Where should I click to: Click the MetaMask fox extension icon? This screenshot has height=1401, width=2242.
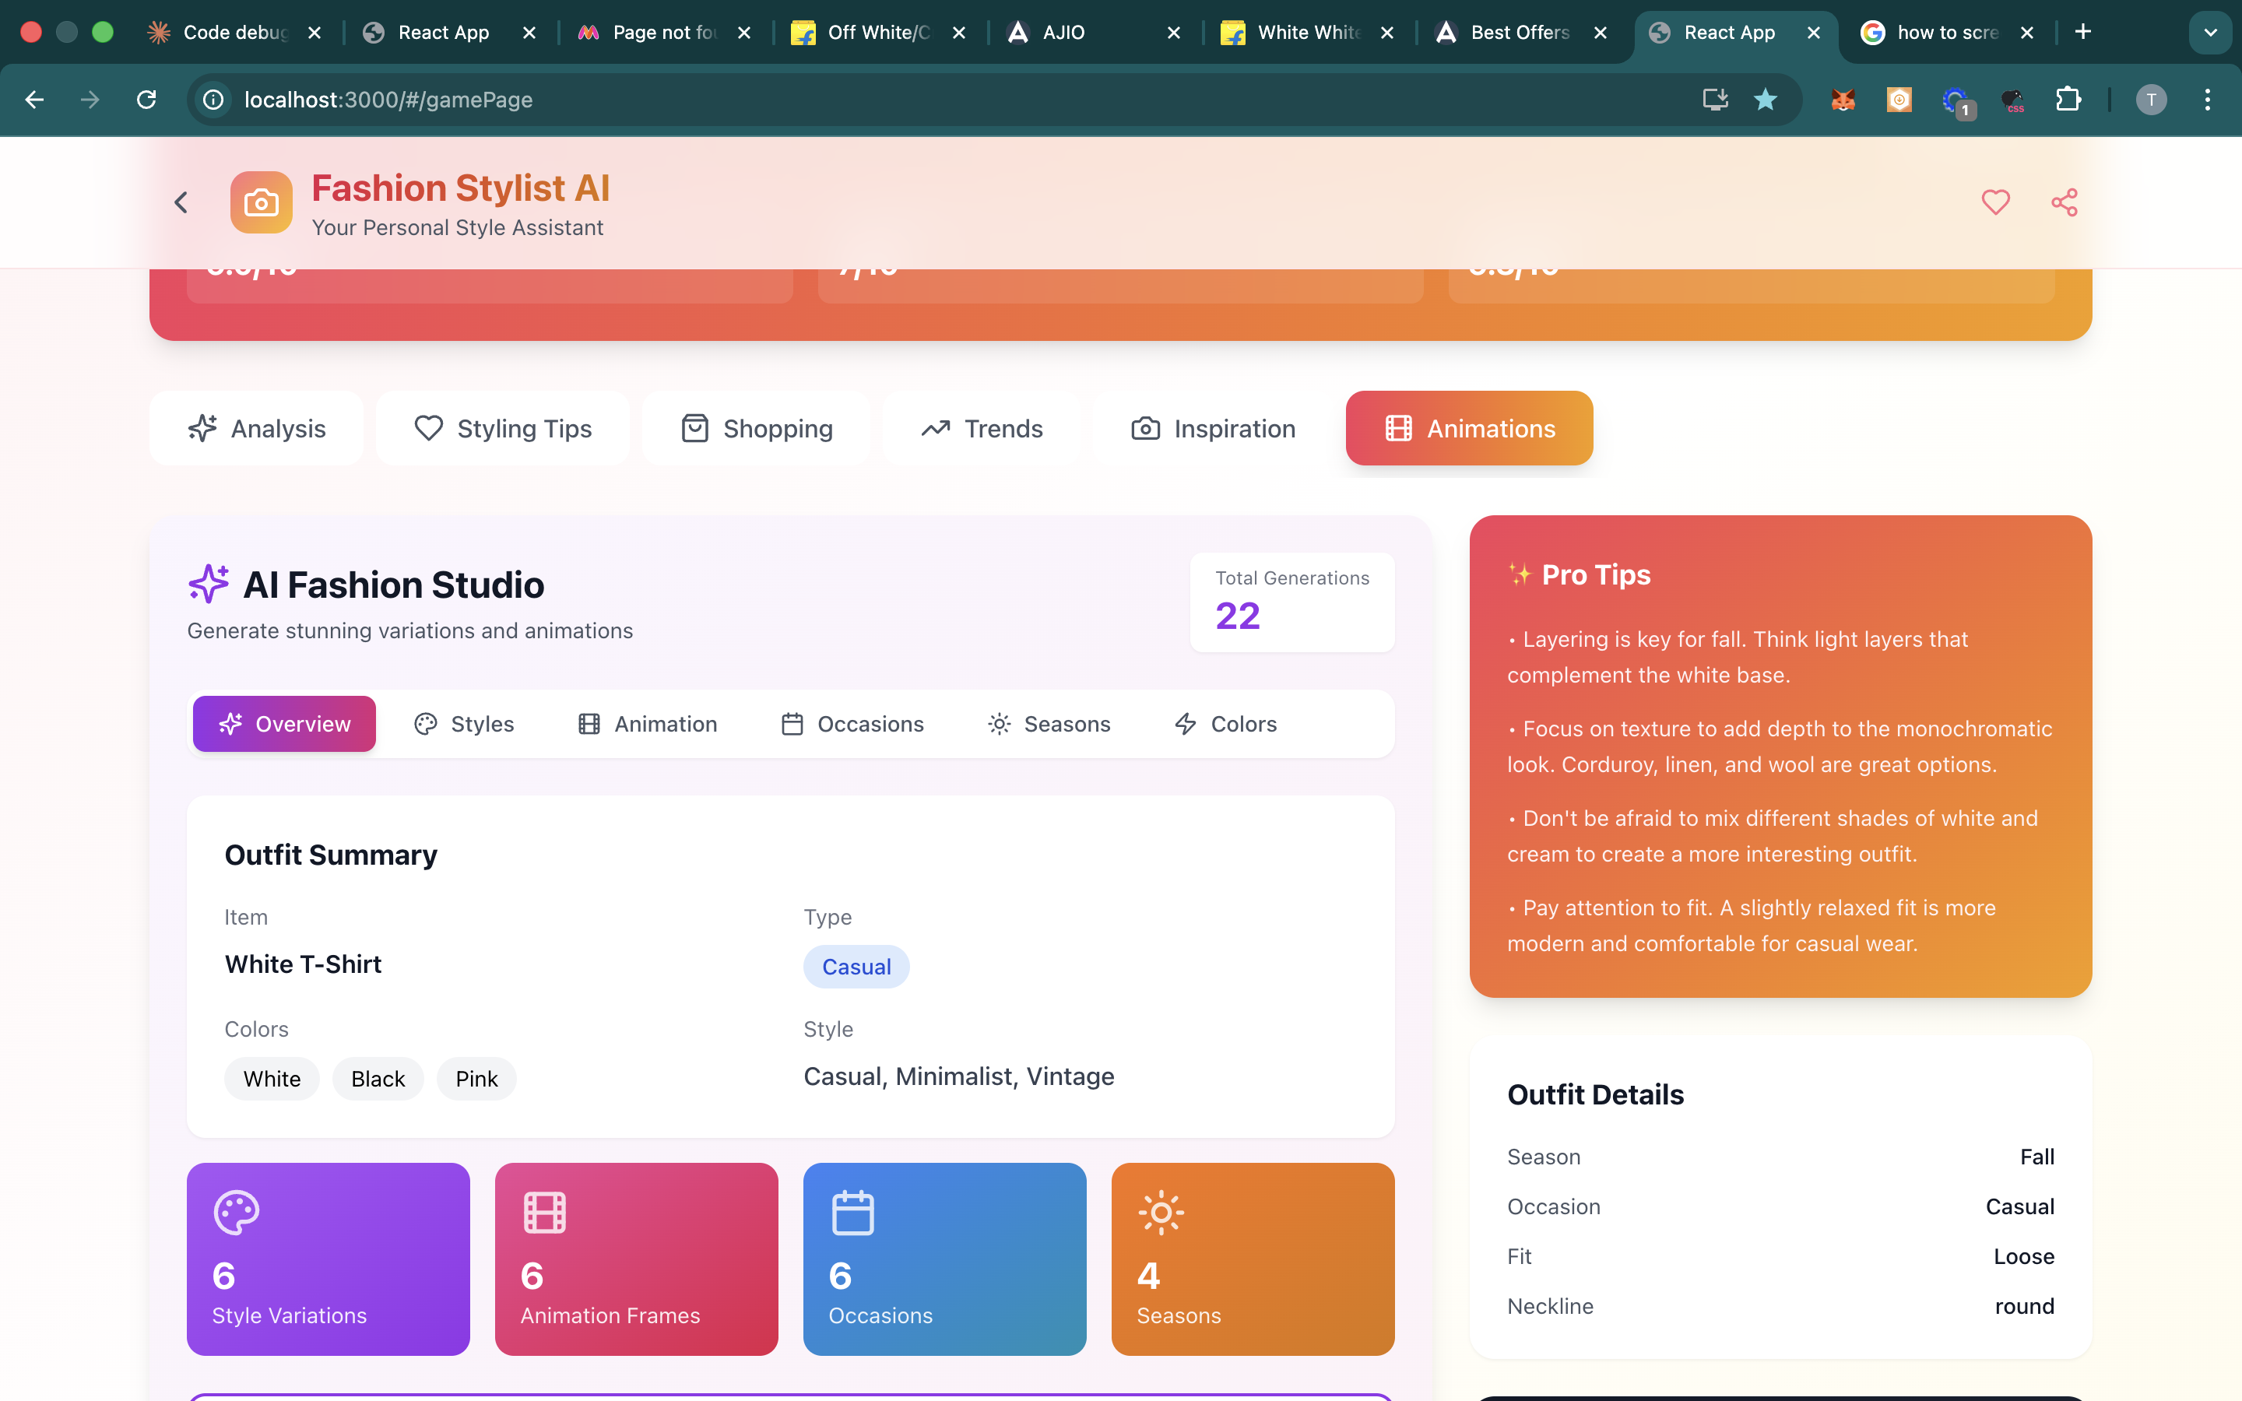1843,99
